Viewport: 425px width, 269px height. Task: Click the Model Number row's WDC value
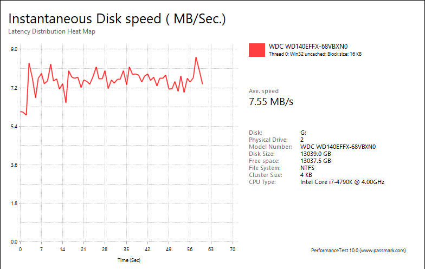[x=338, y=147]
